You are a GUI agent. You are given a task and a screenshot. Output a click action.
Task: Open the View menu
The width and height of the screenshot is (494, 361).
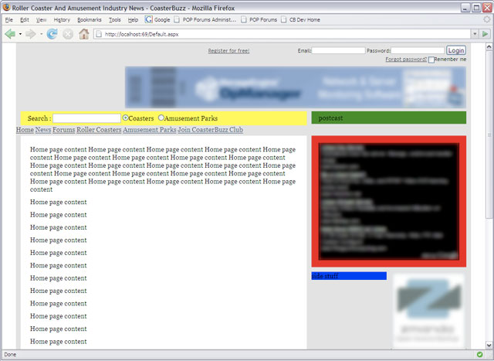(41, 19)
